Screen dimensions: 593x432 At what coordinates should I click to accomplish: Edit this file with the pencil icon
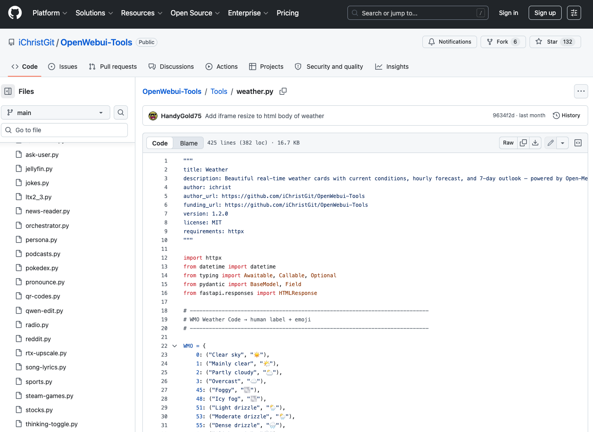click(x=551, y=143)
